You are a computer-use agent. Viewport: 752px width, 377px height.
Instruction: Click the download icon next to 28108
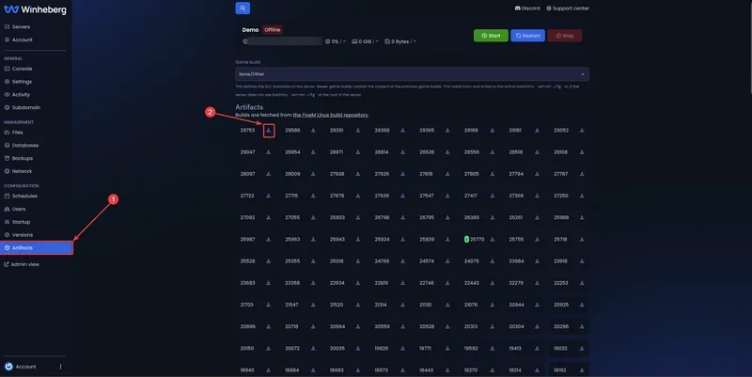pyautogui.click(x=582, y=152)
